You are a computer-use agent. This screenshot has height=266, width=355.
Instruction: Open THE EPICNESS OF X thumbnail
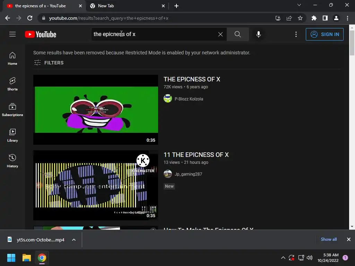(x=96, y=110)
